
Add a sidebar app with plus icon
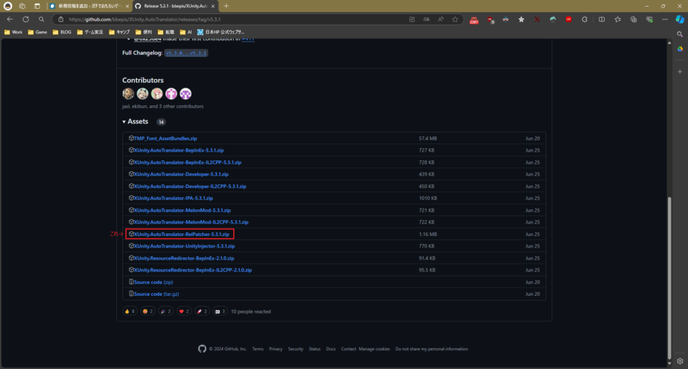(x=680, y=71)
